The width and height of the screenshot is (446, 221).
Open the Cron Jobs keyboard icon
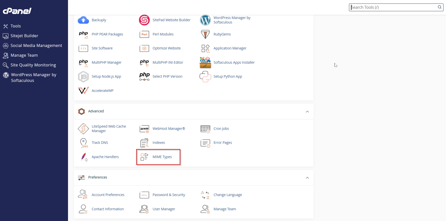click(205, 129)
